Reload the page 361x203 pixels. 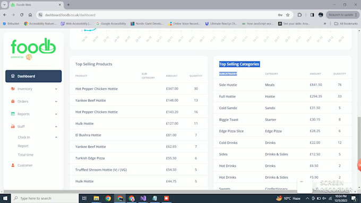pos(22,15)
